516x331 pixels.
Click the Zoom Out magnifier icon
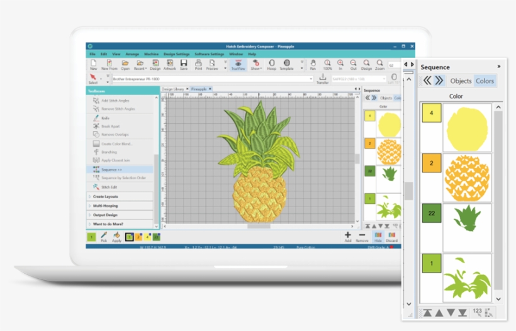(353, 64)
